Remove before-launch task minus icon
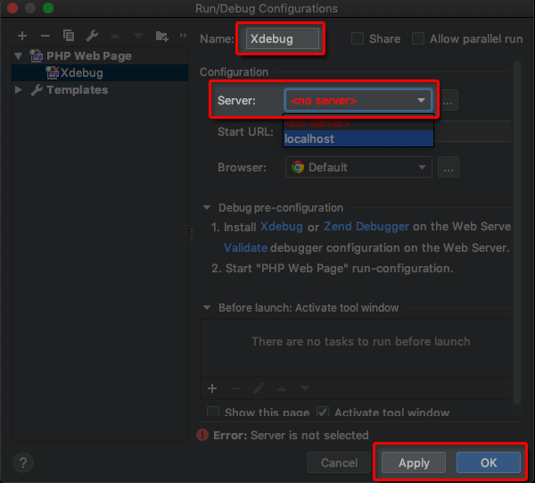This screenshot has width=535, height=483. click(x=235, y=388)
